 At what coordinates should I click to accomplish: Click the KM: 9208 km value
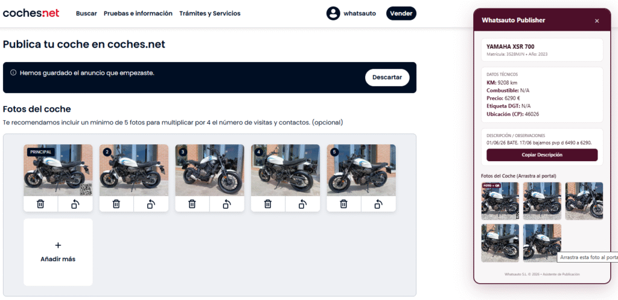click(502, 83)
